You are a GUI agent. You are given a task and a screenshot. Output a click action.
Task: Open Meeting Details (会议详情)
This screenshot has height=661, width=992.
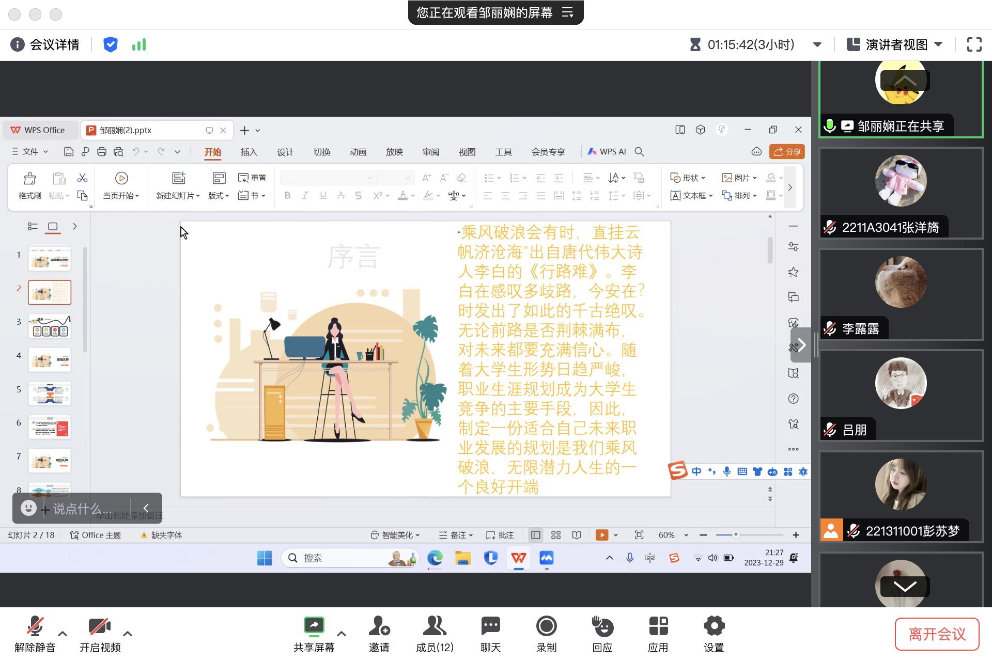[x=45, y=45]
